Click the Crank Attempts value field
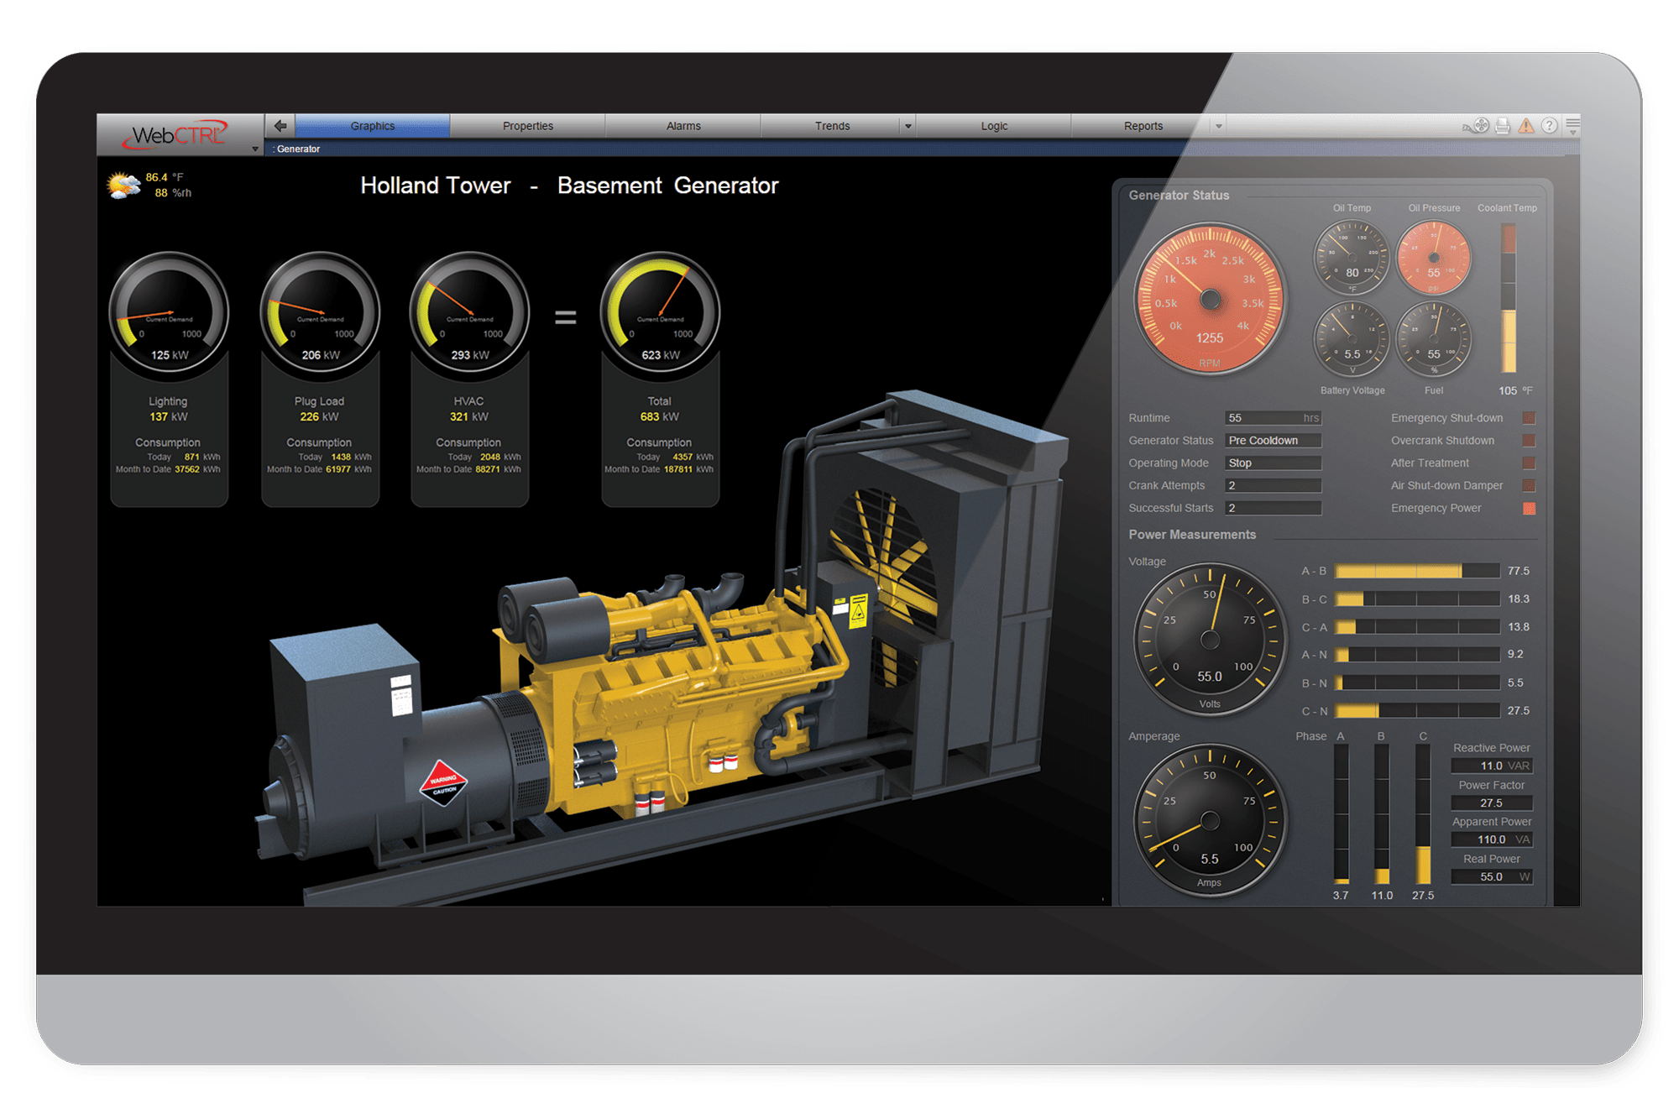This screenshot has width=1679, height=1119. [x=1273, y=485]
